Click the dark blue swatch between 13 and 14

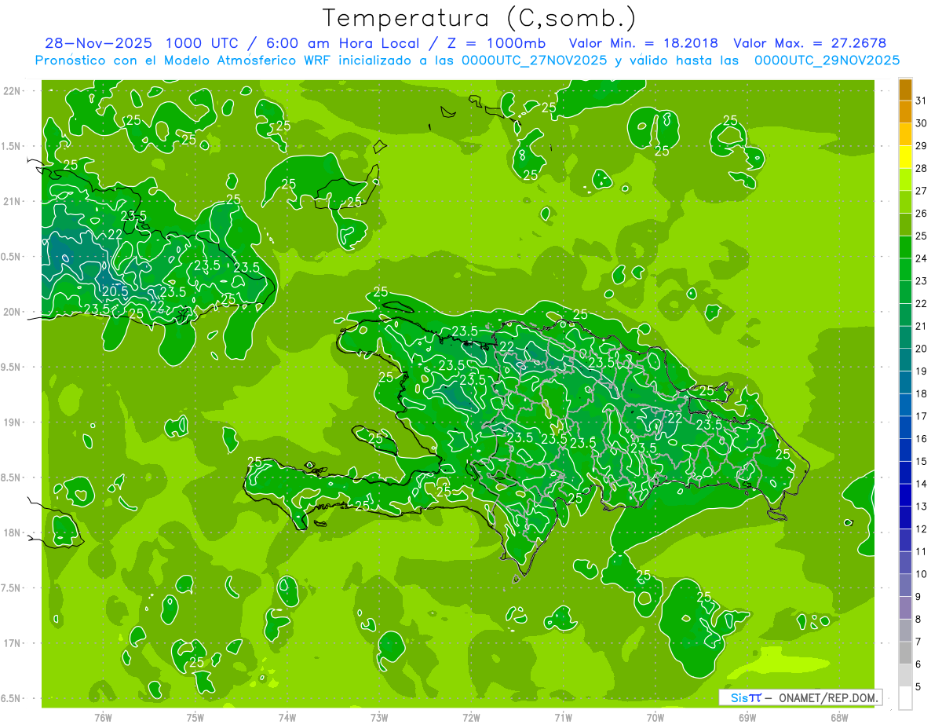[905, 496]
